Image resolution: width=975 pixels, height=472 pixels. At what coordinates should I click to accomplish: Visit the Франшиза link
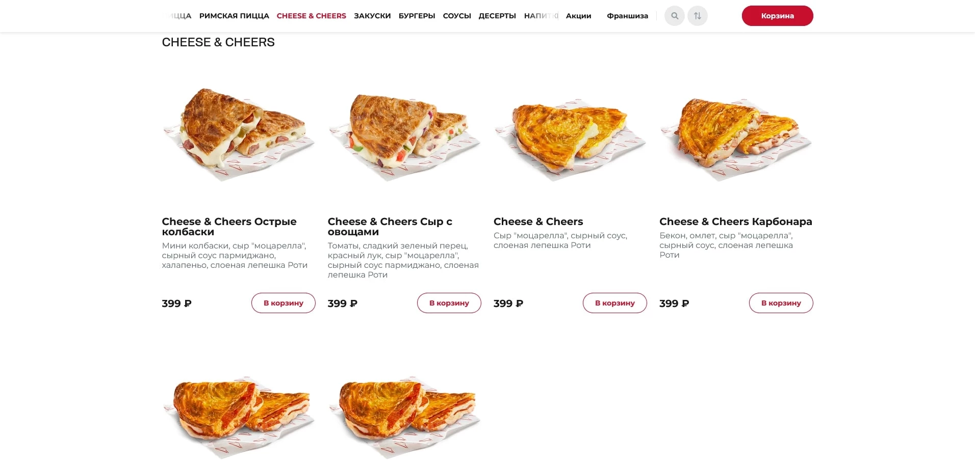pyautogui.click(x=627, y=16)
